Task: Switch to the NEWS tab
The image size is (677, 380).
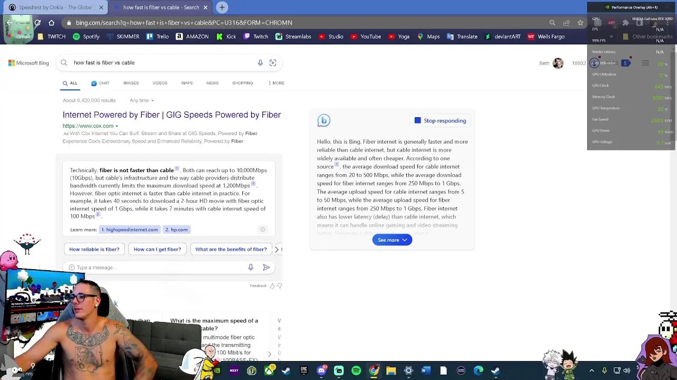Action: tap(213, 83)
